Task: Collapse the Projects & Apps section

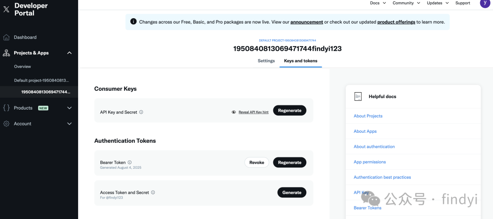Action: point(70,53)
